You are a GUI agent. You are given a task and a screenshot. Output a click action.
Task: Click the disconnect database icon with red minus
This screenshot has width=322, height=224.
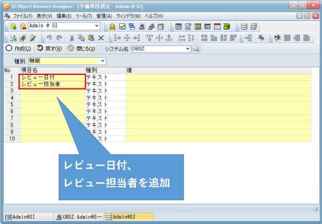[23, 26]
